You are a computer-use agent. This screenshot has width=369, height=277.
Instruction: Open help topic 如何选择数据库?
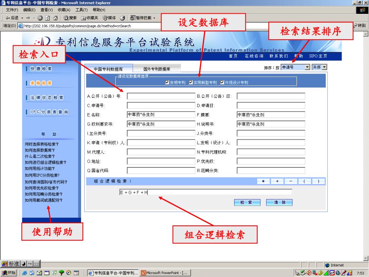(40, 150)
